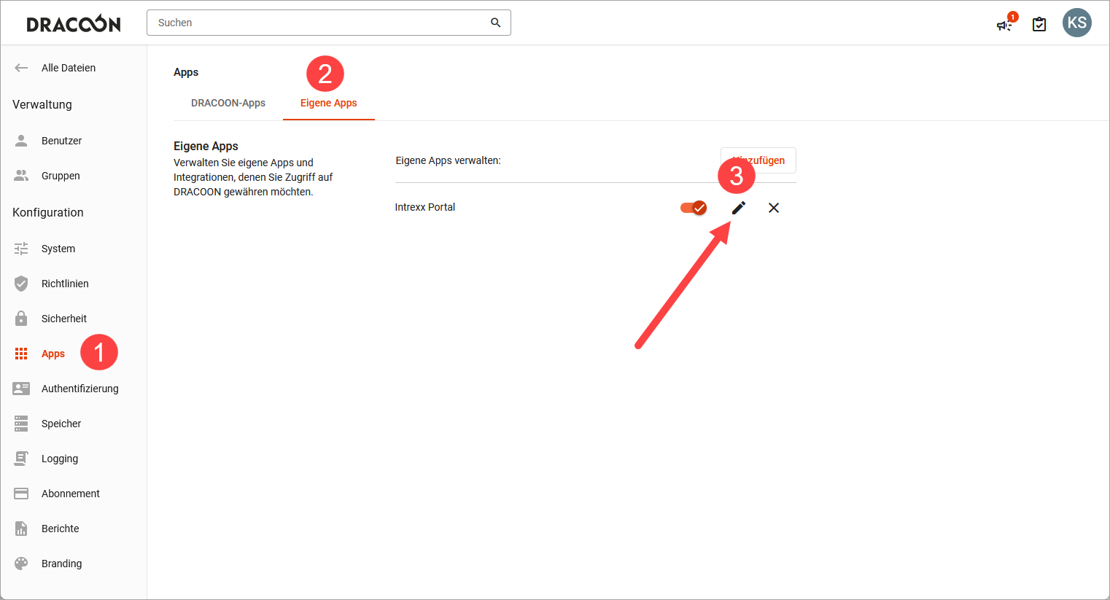Image resolution: width=1110 pixels, height=600 pixels.
Task: Click the back arrow beside Alle Dateien
Action: pos(21,68)
